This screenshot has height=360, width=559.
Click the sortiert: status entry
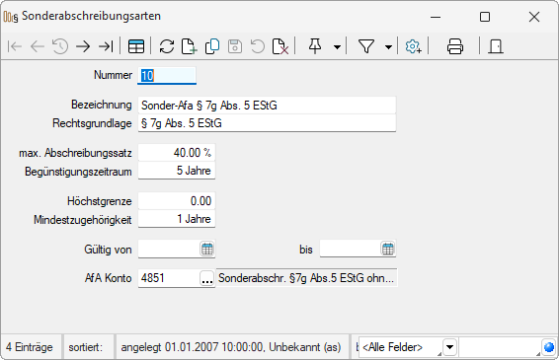click(86, 347)
